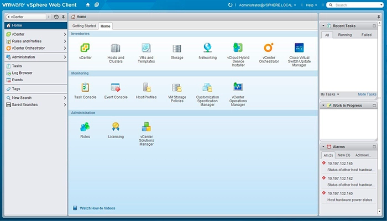The height and width of the screenshot is (221, 387).
Task: Click the vCenter icon beside the banner home icon
Action: [97, 4]
